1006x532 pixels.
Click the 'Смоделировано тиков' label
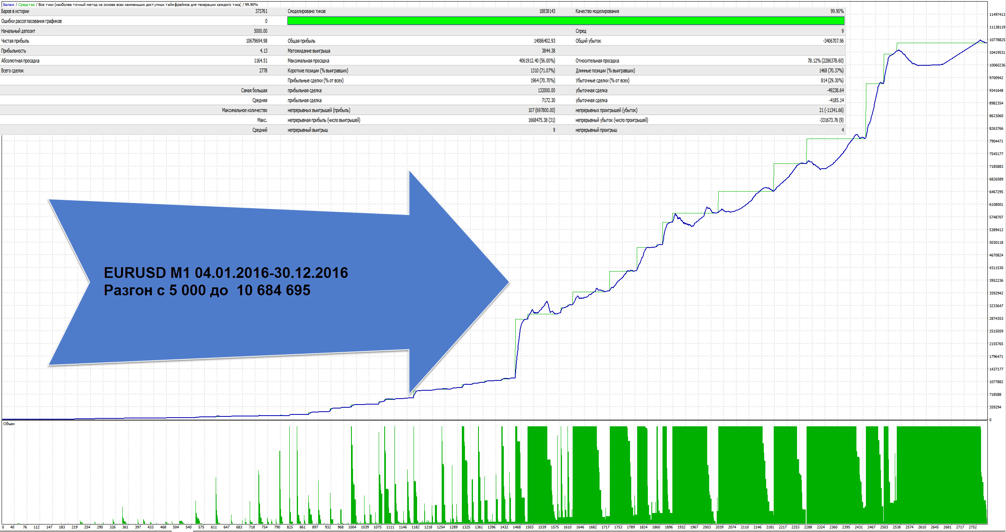pyautogui.click(x=307, y=11)
